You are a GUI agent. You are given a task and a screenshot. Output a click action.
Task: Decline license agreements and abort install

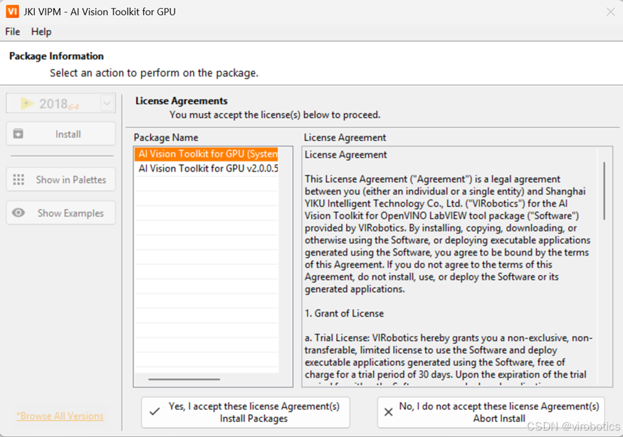tap(491, 412)
